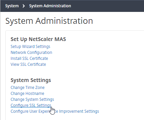Select the System Administration breadcrumb item

pos(50,6)
